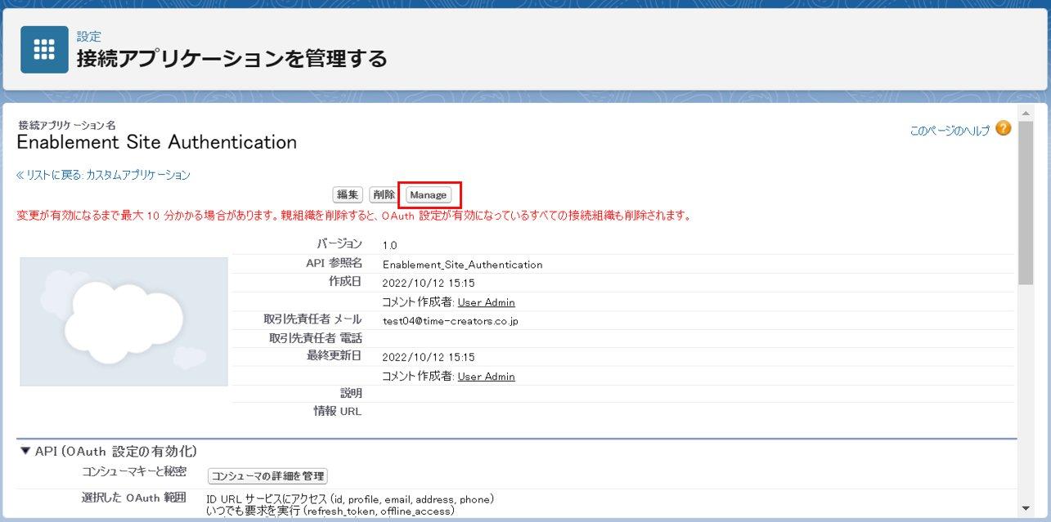Click the 取引先責任者 メール label
The height and width of the screenshot is (522, 1051).
click(x=312, y=319)
